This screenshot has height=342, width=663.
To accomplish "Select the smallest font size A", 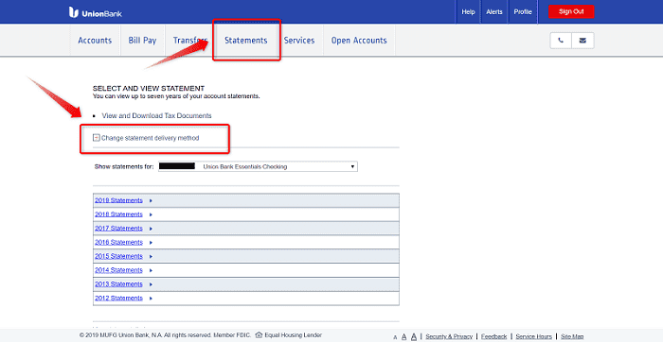I will [395, 337].
